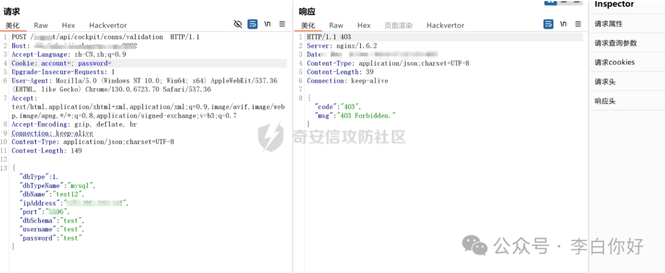Expand 请求属性 section in Inspector
This screenshot has width=665, height=273.
[608, 24]
